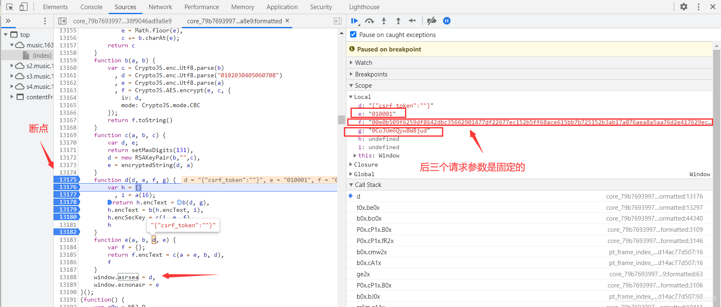The image size is (721, 307).
Task: Open DevTools settings gear
Action: coord(684,7)
